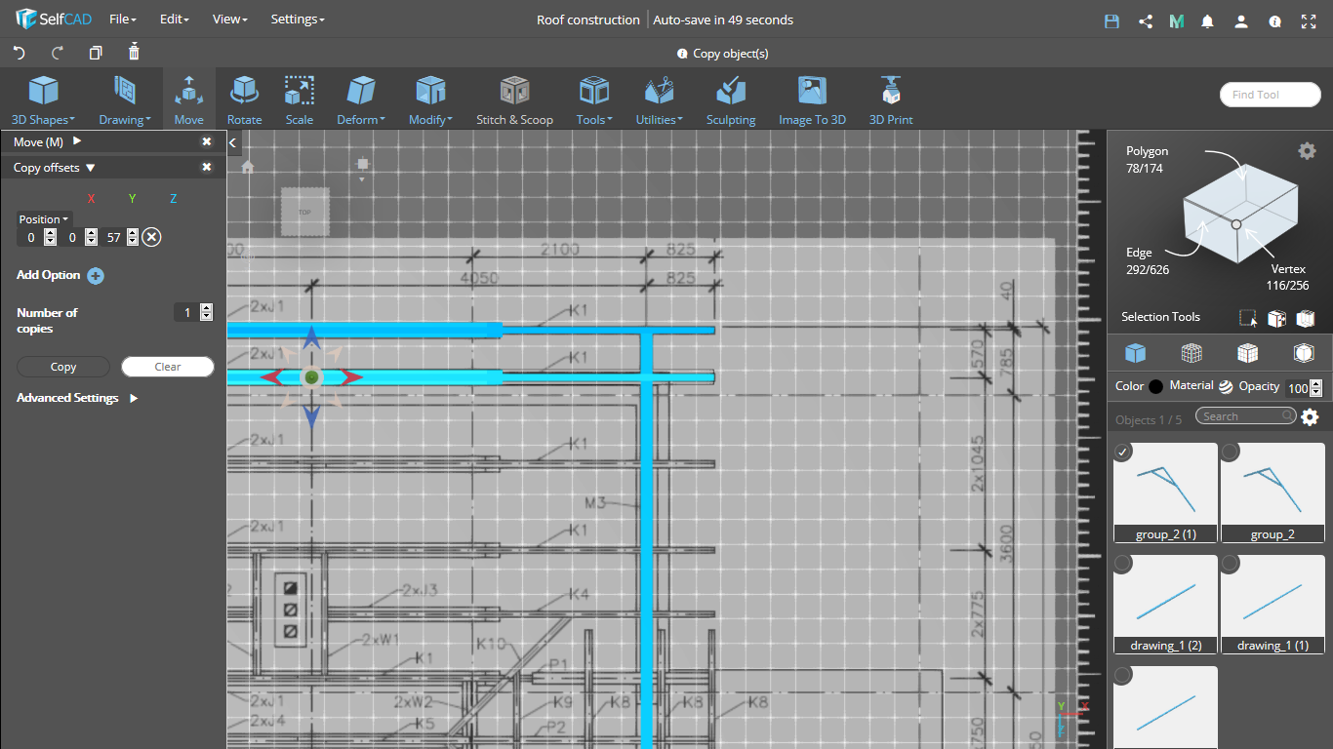Click the Delete trash icon
This screenshot has width=1333, height=749.
tap(135, 53)
